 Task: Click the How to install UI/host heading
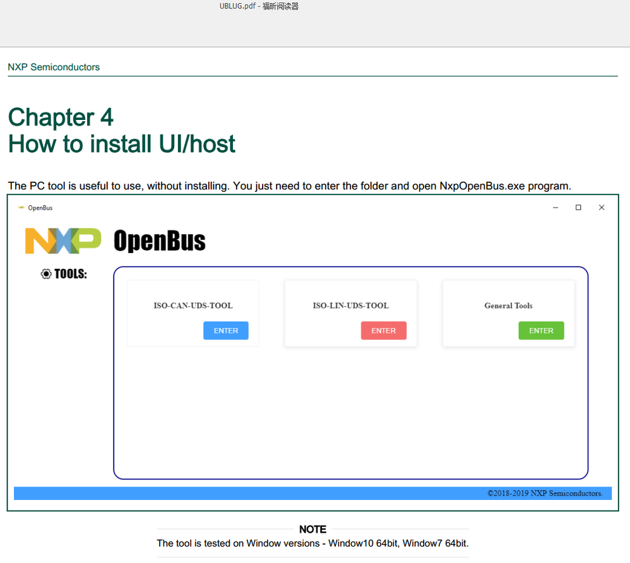click(x=122, y=144)
